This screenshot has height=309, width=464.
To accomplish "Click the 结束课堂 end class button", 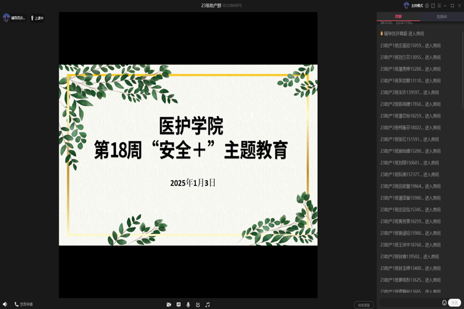I will tap(363, 305).
